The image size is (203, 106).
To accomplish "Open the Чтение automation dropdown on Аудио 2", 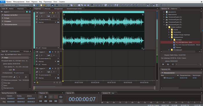I will tap(50, 48).
